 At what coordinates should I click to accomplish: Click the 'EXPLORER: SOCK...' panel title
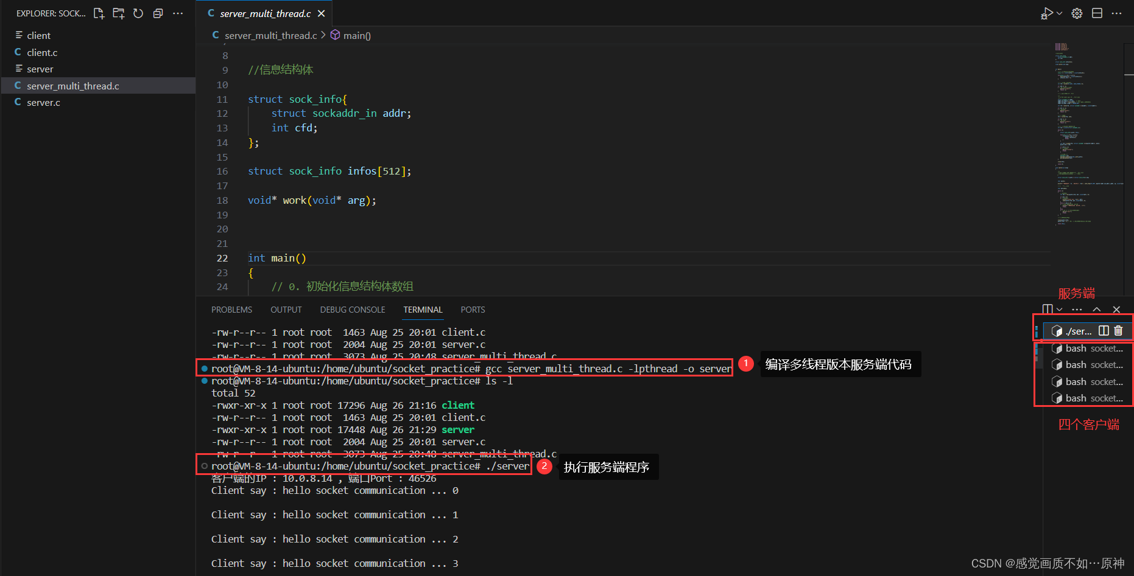tap(51, 13)
